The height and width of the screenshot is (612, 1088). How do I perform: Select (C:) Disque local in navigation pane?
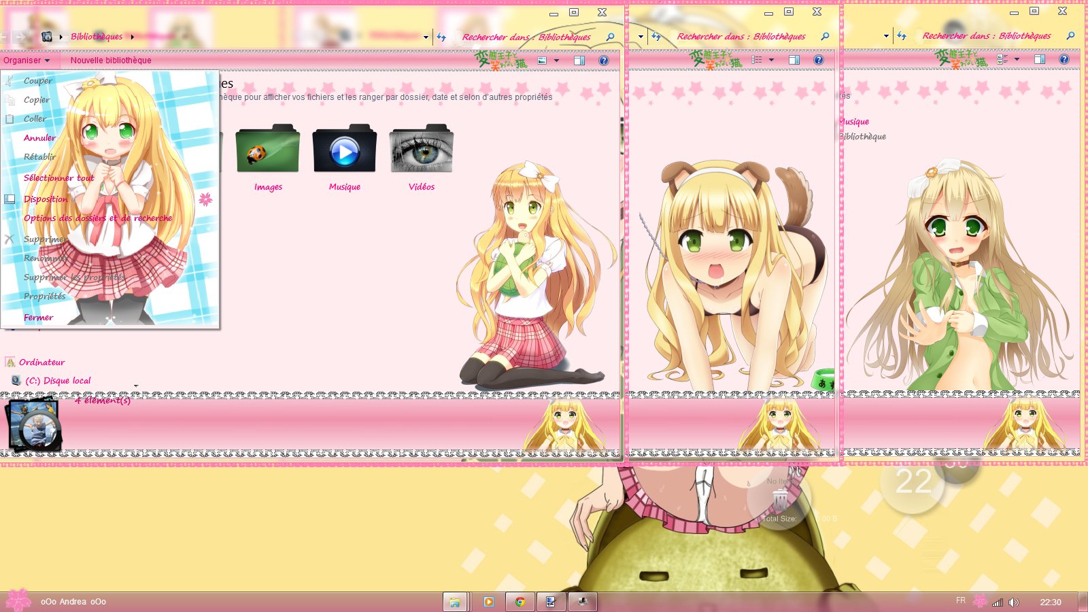(58, 381)
